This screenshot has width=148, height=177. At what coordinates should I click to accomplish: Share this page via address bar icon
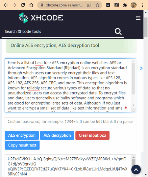click(89, 5)
